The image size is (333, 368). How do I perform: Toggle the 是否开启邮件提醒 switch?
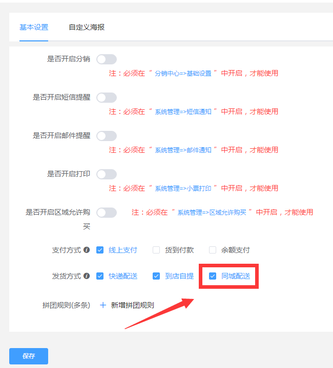click(107, 136)
